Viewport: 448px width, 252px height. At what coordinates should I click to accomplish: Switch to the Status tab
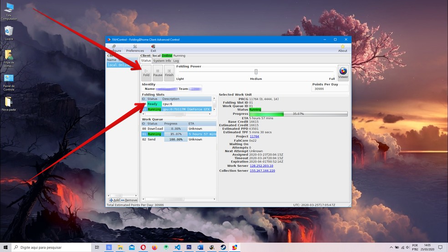tap(146, 60)
